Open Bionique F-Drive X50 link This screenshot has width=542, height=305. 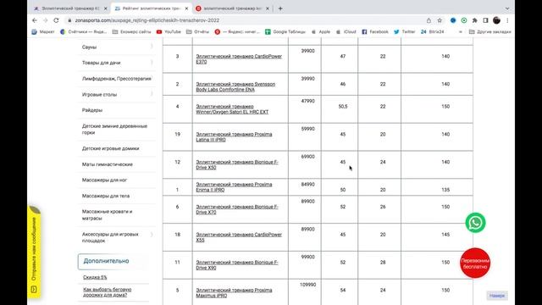[x=237, y=164]
